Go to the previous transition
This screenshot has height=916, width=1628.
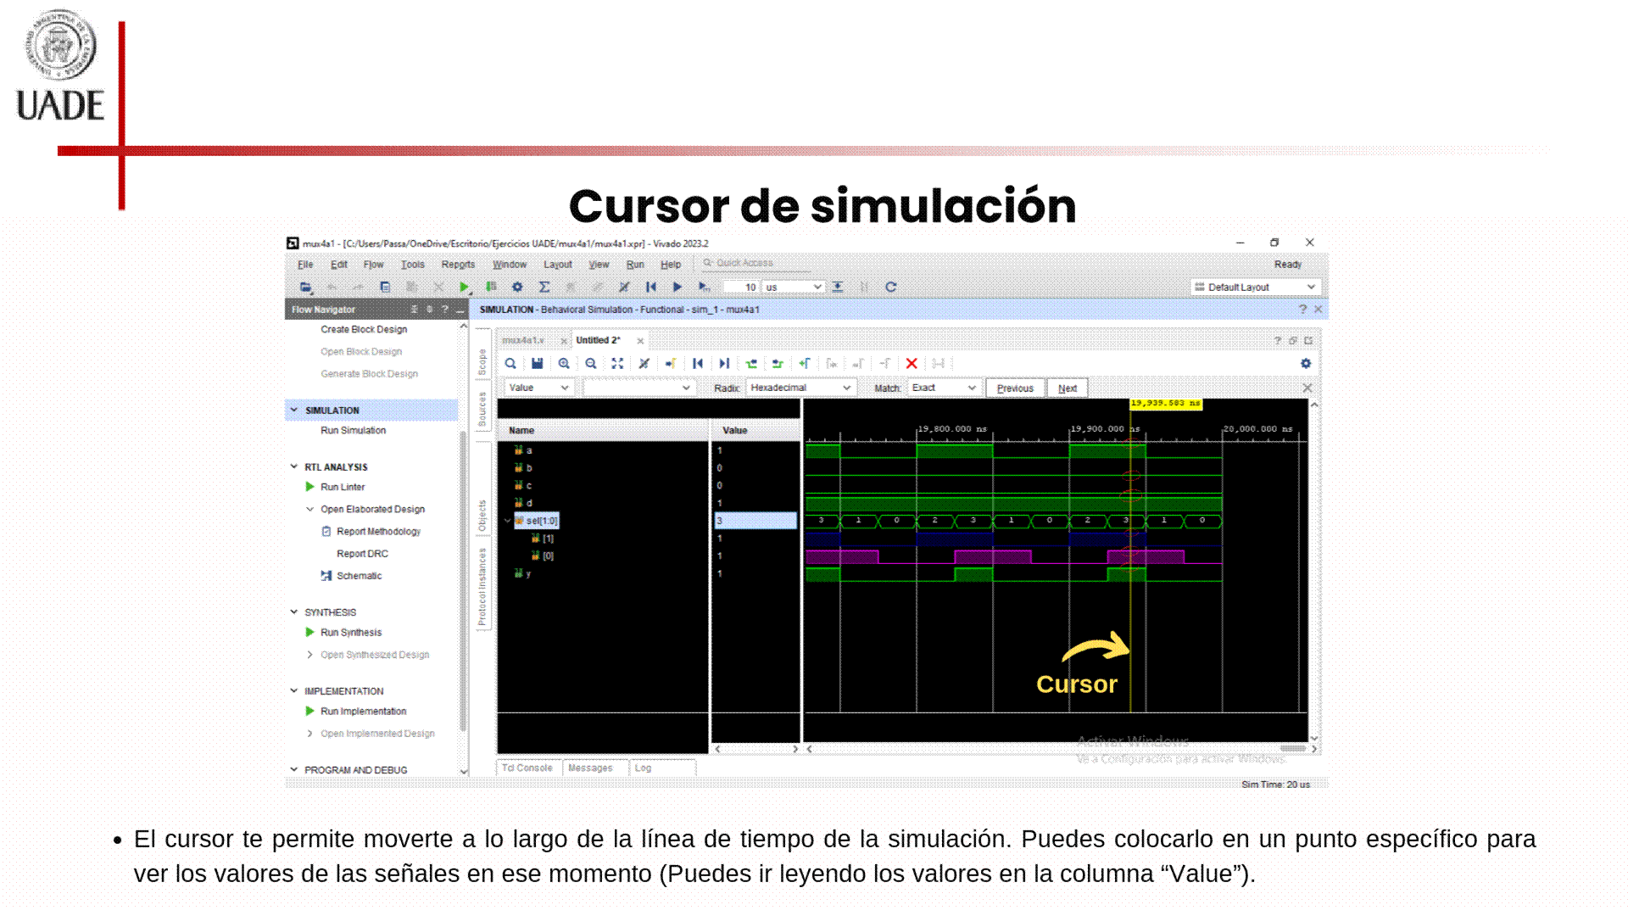750,364
